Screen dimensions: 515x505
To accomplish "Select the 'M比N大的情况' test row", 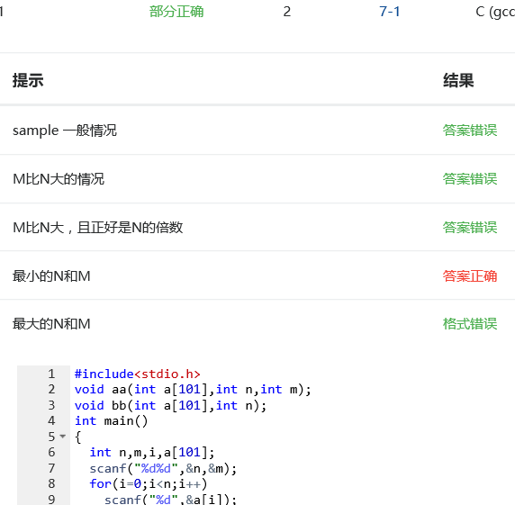I will [x=257, y=179].
